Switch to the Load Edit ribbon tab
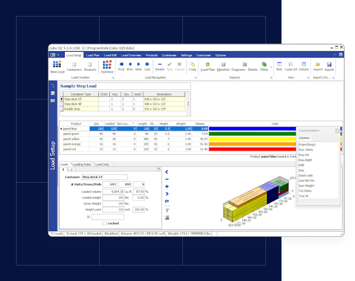355x281 pixels. pyautogui.click(x=110, y=55)
